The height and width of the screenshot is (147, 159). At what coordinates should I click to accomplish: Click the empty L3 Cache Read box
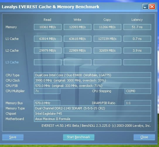pyautogui.click(x=48, y=62)
